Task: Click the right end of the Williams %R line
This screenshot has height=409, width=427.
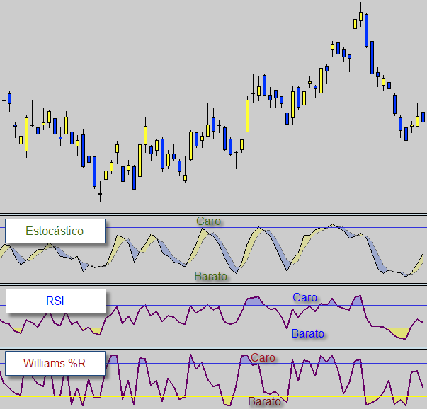Action: pos(424,386)
